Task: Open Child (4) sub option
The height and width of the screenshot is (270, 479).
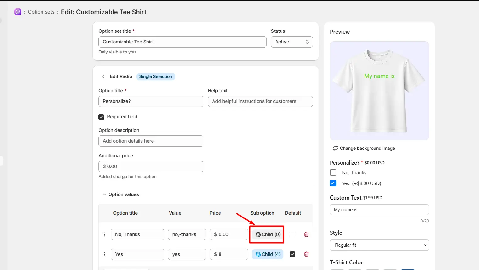Action: (x=268, y=254)
